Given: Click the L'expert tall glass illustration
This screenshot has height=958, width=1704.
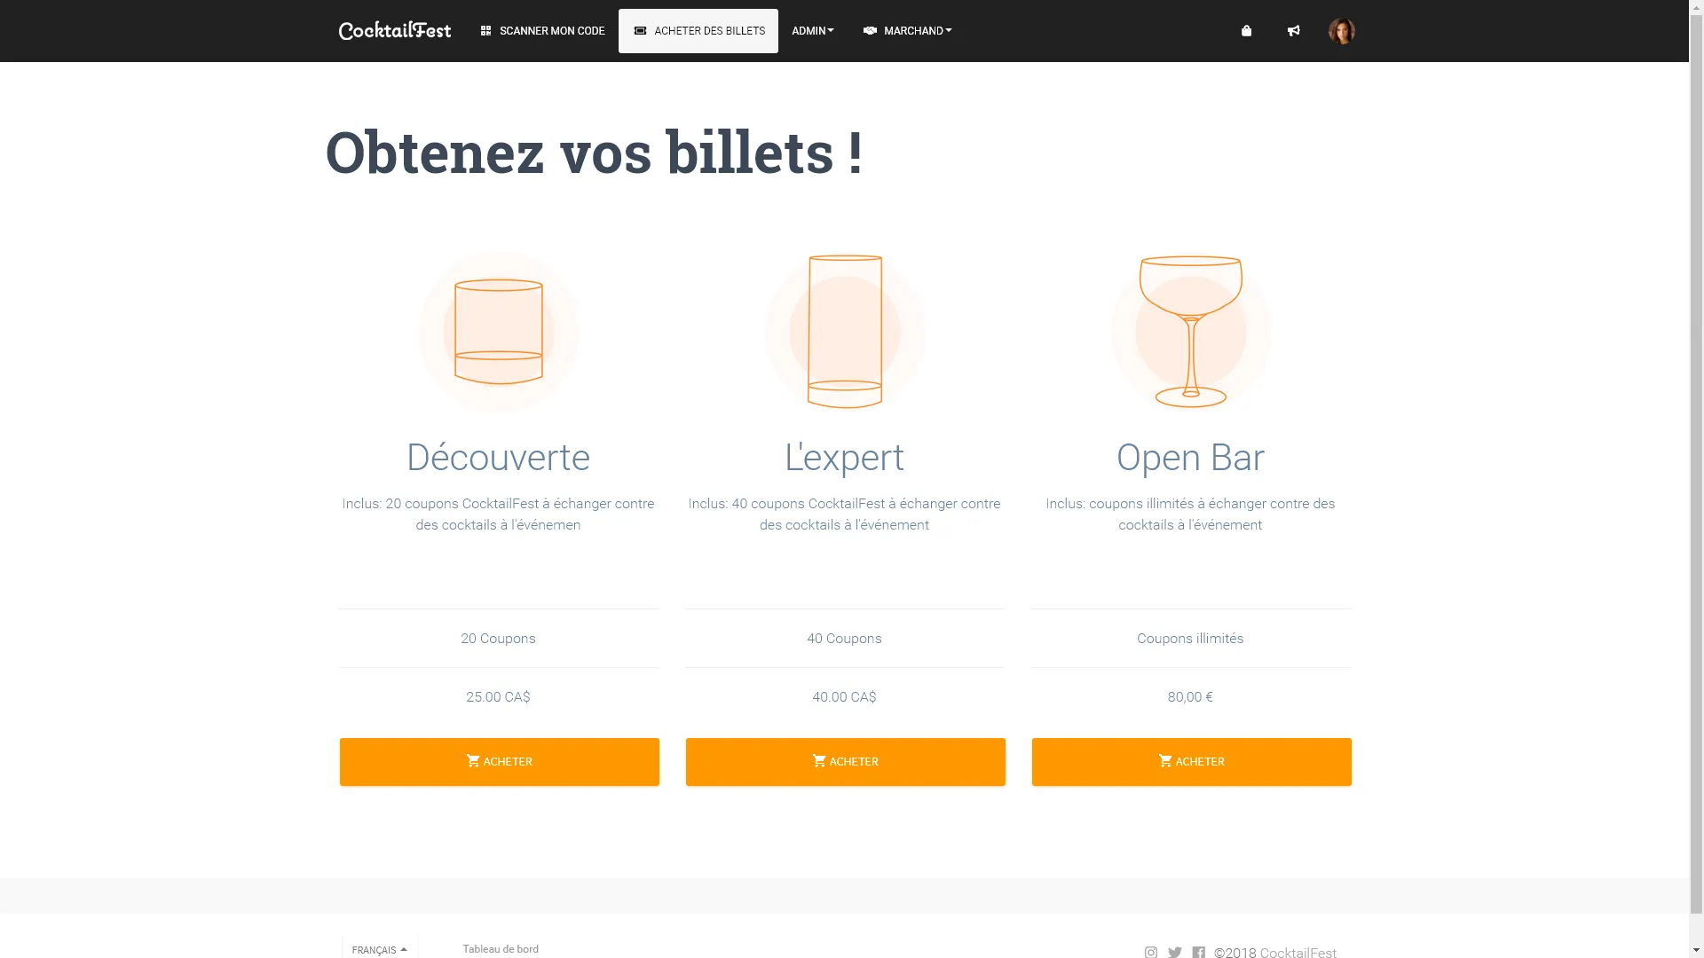Looking at the screenshot, I should pyautogui.click(x=845, y=332).
